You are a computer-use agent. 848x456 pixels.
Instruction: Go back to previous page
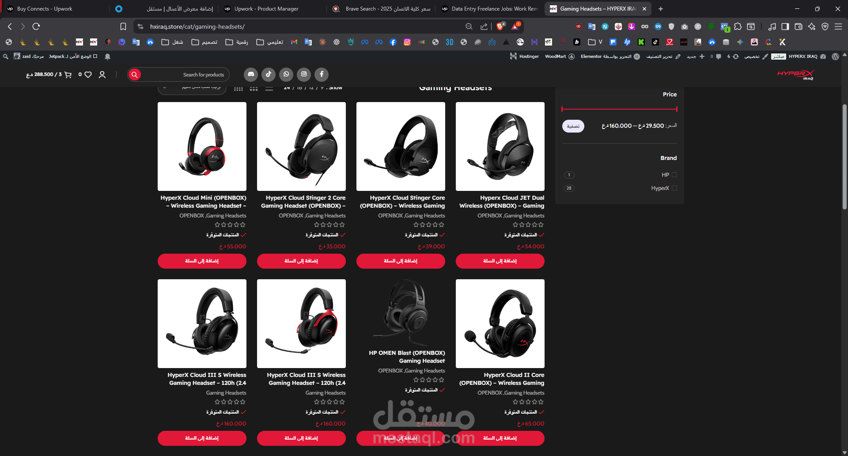pyautogui.click(x=10, y=27)
